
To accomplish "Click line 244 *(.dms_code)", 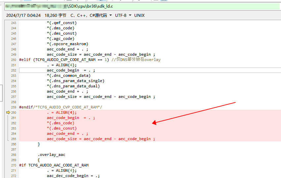I will [x=61, y=28].
